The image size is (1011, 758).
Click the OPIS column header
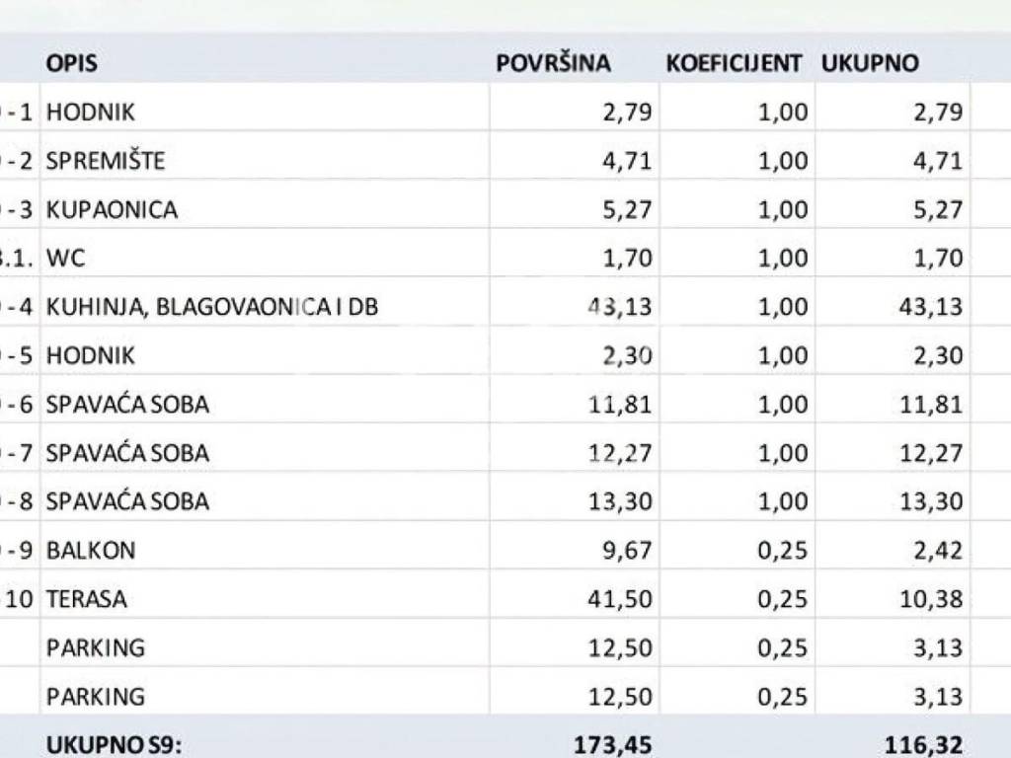[71, 63]
